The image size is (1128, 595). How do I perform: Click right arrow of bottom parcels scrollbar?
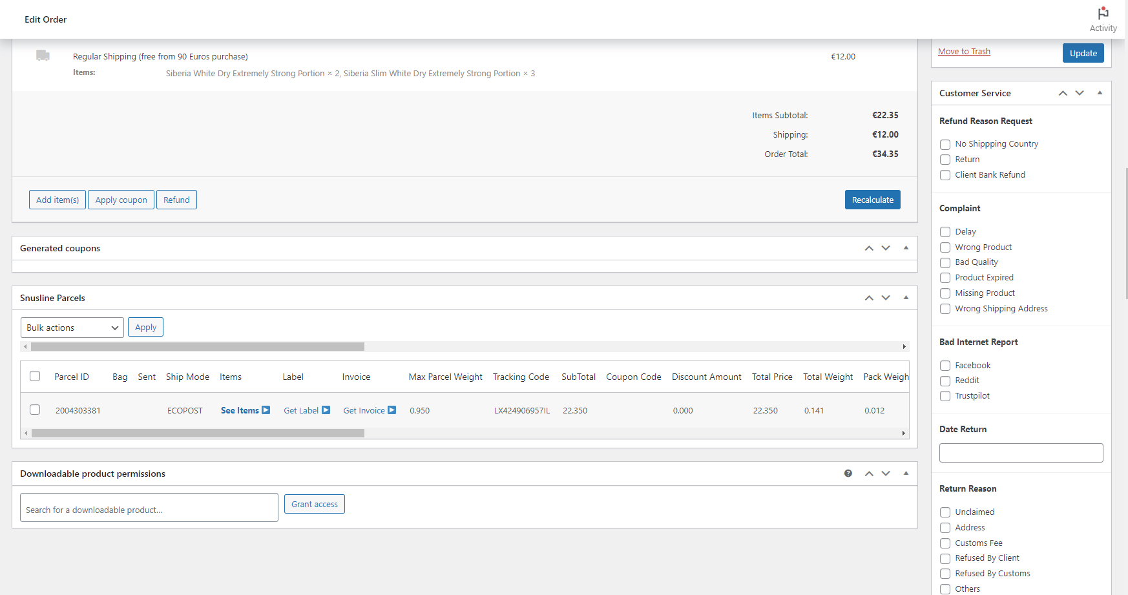coord(904,433)
